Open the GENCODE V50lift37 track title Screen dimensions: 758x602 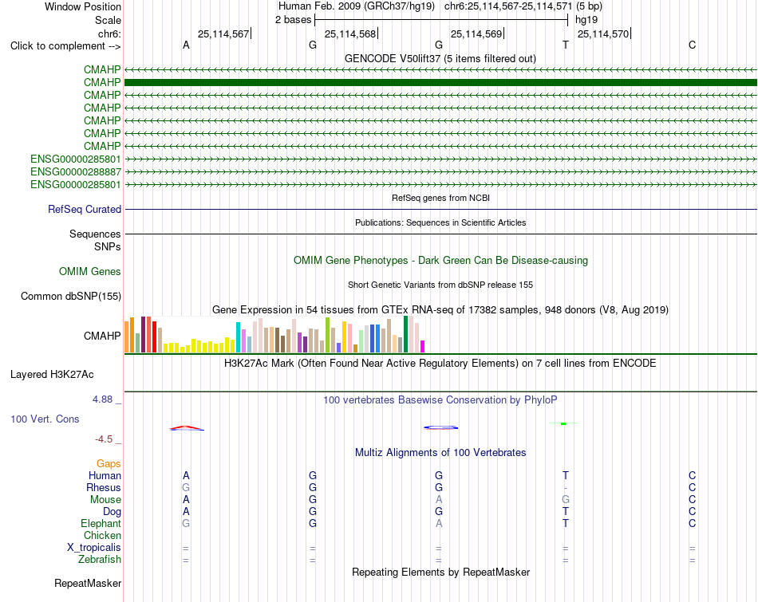coord(440,58)
